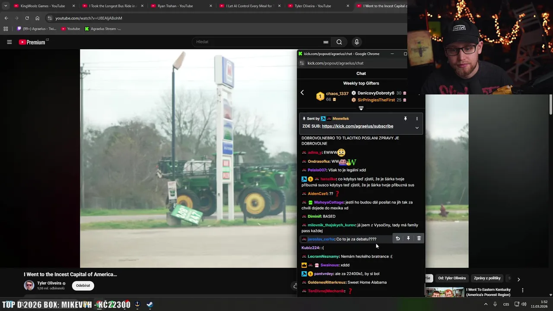Expand the Weekly top Gifters panel handle
This screenshot has height=311, width=553.
click(x=361, y=108)
